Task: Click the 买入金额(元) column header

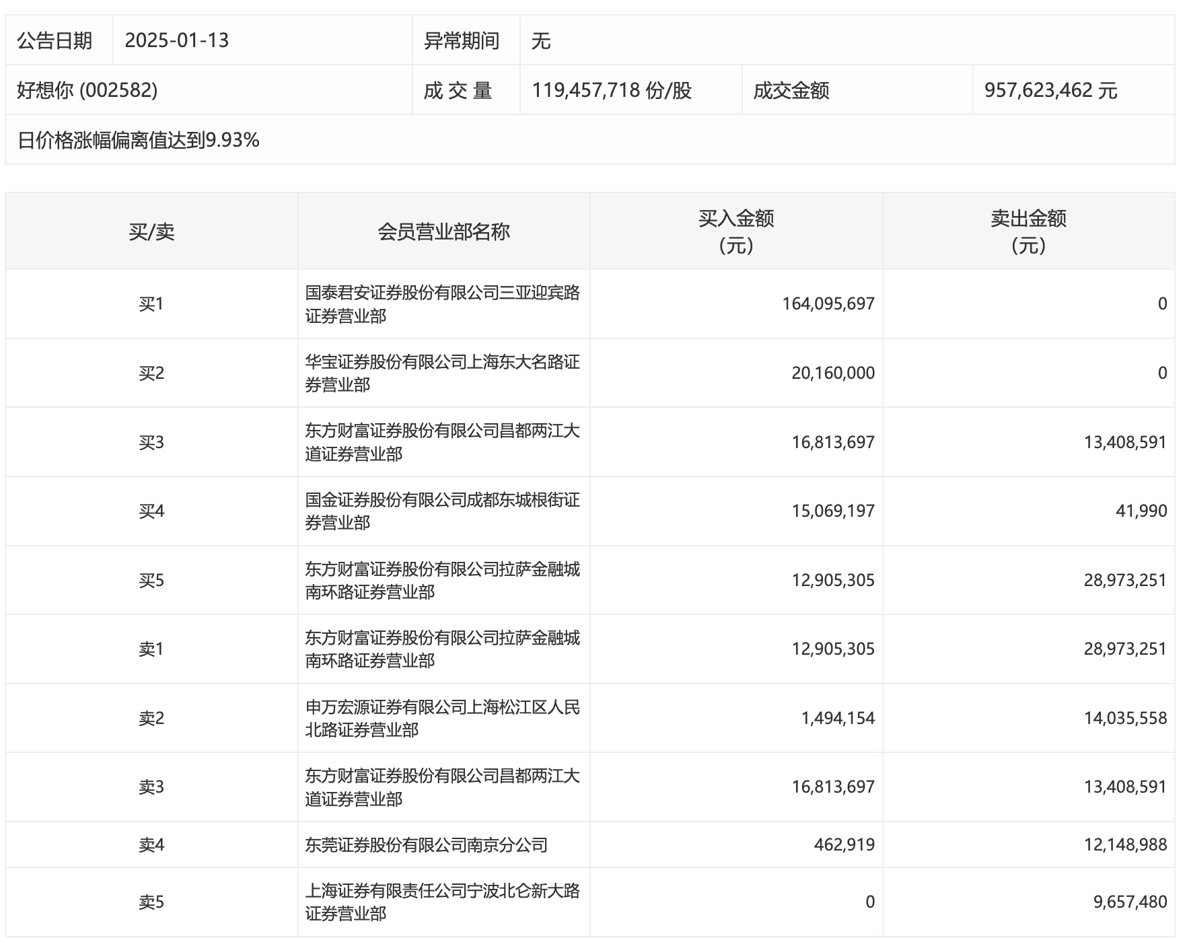Action: (x=736, y=231)
